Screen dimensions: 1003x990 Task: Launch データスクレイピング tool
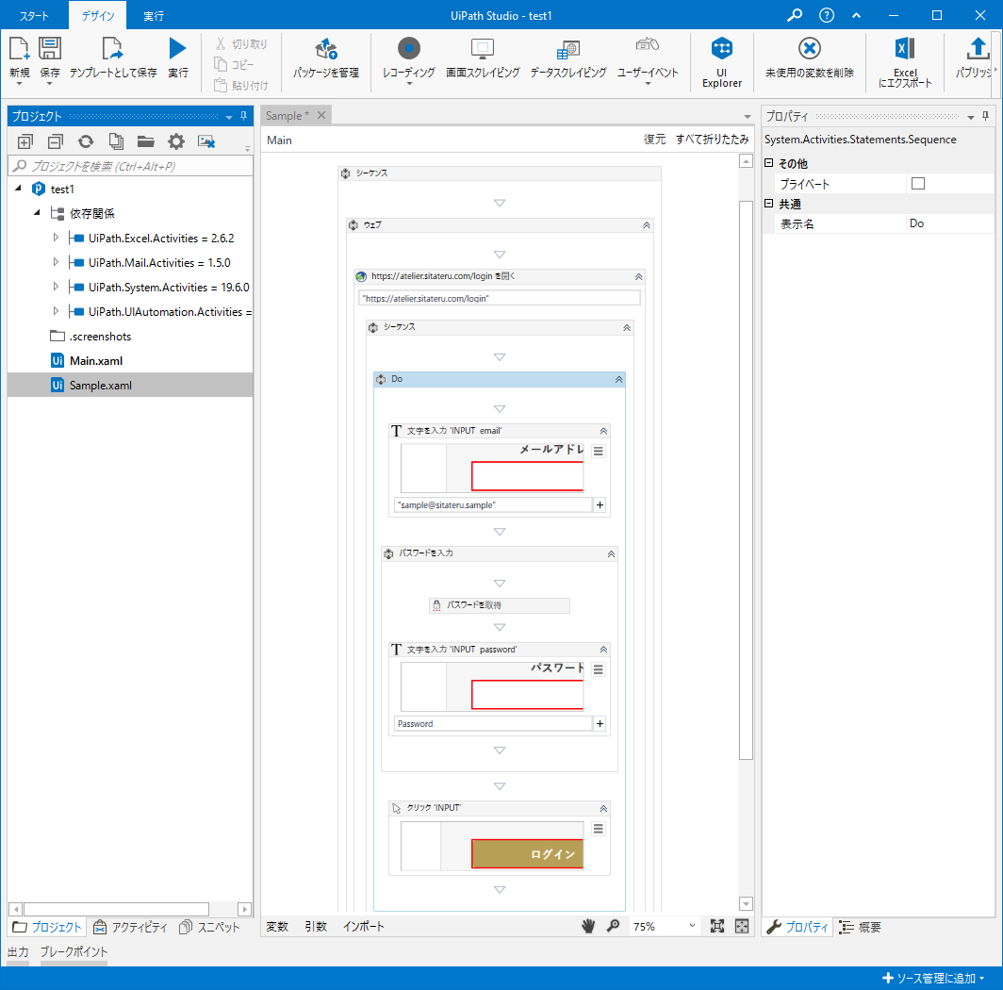coord(568,49)
